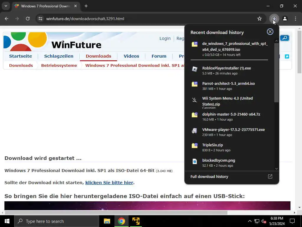
Task: Reload the page
Action: [x=28, y=19]
